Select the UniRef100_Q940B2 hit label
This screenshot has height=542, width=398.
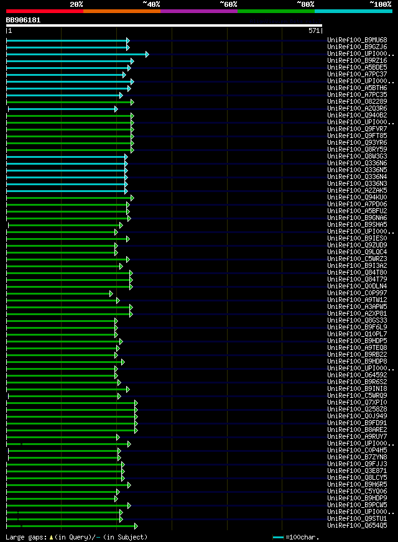357,115
